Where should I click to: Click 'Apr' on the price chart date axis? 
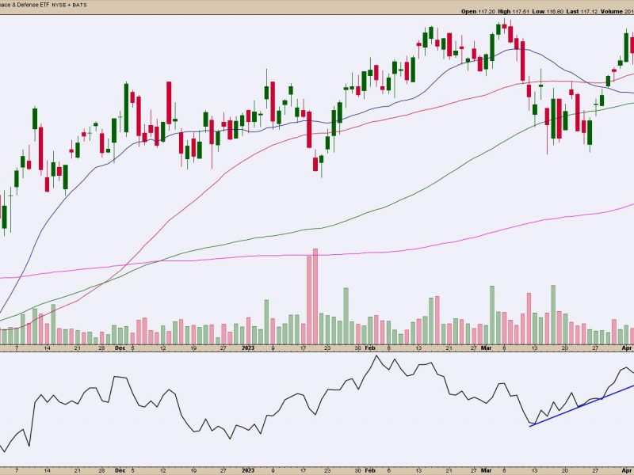click(x=627, y=348)
